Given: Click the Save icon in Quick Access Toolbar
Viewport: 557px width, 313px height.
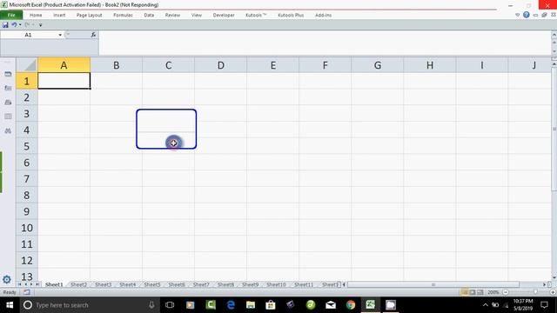Looking at the screenshot, I should pos(5,25).
